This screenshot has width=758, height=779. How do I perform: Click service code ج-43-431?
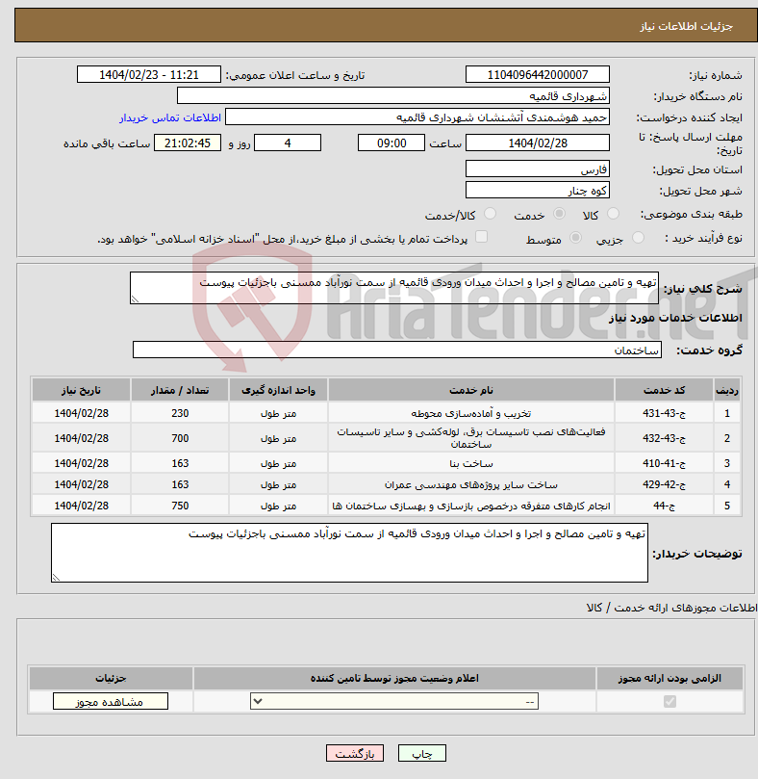[664, 413]
